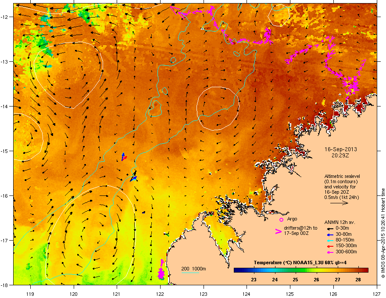
Task: Click the cyan 80-150m legend arrow
Action: click(330, 241)
